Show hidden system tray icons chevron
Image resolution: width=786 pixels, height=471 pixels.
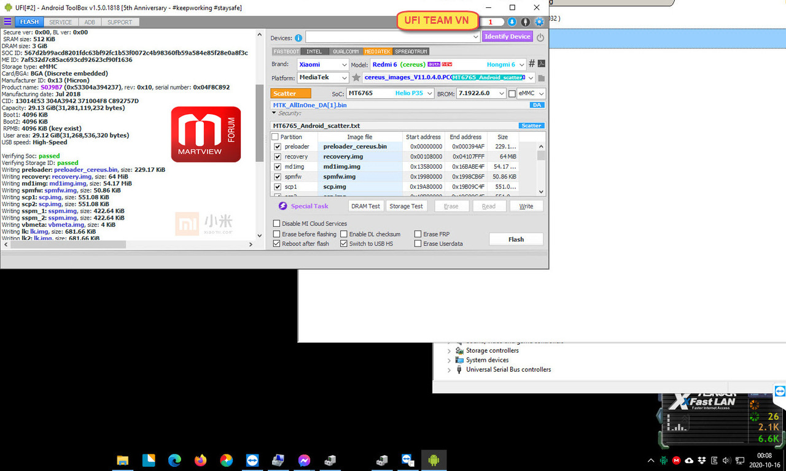point(651,461)
